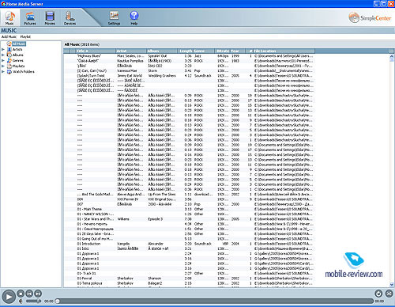Click the Williams artist cell

(123, 219)
